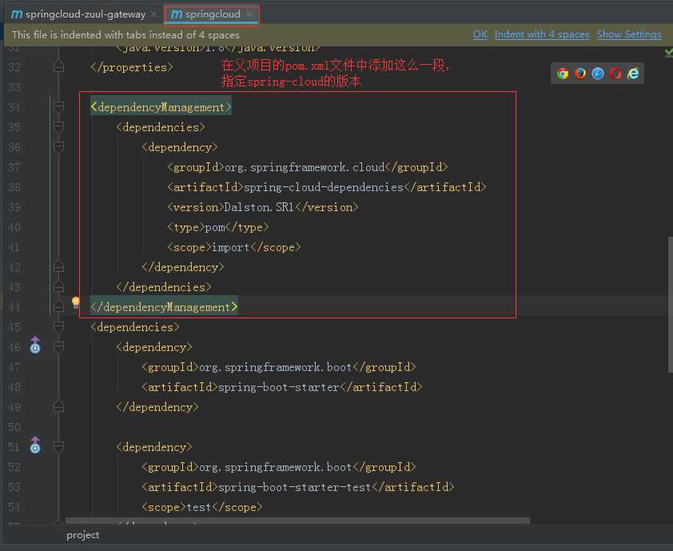Click the green inspection checkmark indicator

tap(668, 53)
